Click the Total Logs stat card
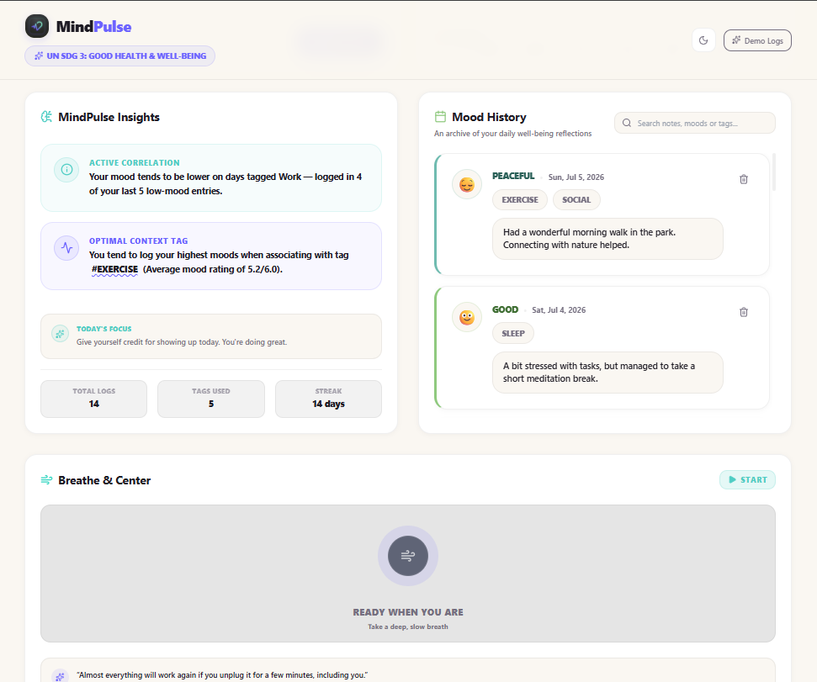Viewport: 817px width, 682px height. point(93,399)
